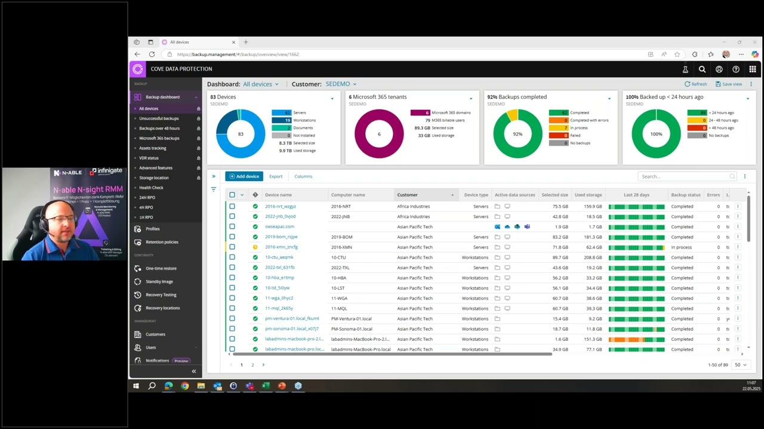Select checkbox for 2019-bom_rsjpe row
Image resolution: width=764 pixels, height=429 pixels.
click(x=232, y=237)
